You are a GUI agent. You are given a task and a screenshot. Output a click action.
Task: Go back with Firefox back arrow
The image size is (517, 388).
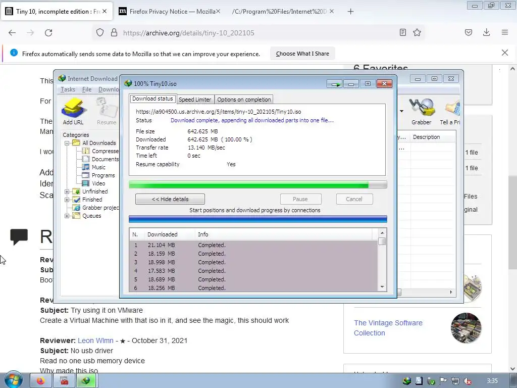tap(12, 33)
